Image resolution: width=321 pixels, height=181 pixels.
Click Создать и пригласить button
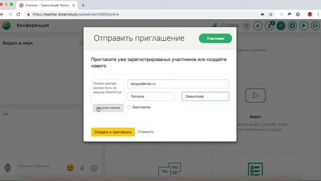tap(113, 132)
